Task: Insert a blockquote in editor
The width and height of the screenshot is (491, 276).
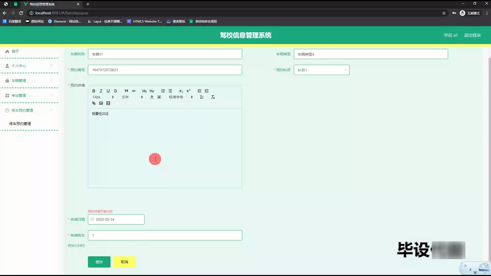Action: (126, 91)
